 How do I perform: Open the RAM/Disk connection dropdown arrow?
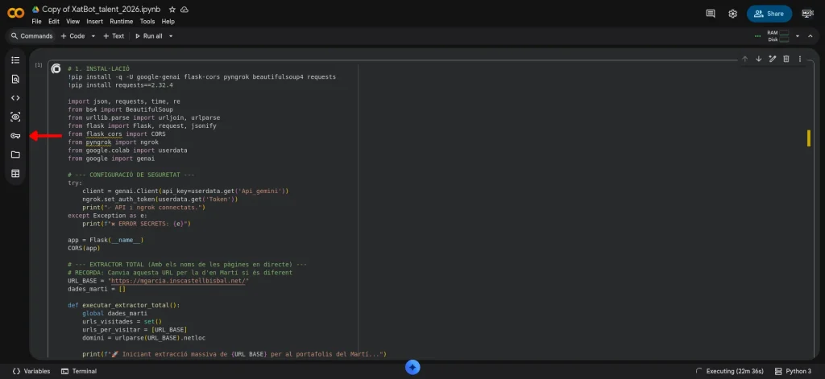[798, 36]
